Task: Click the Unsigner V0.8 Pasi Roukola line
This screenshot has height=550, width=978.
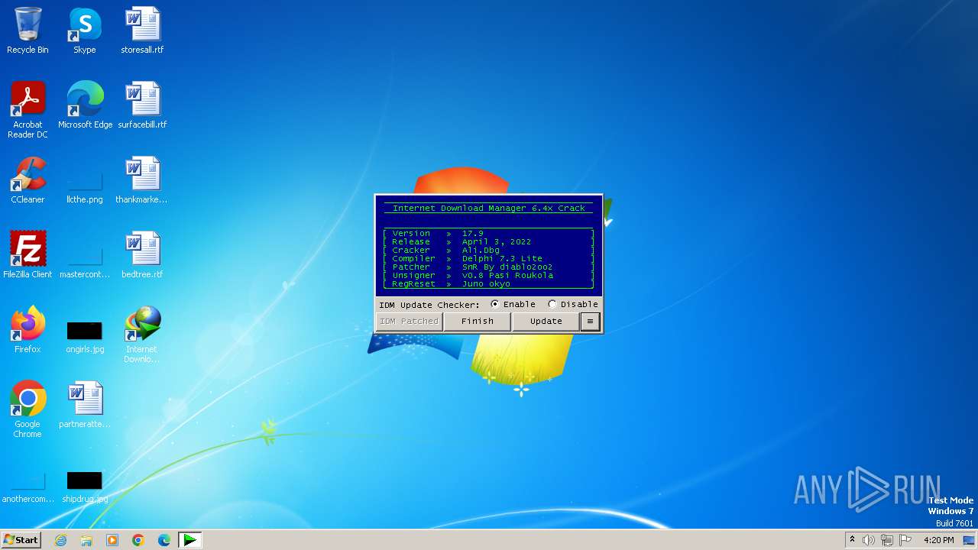Action: 489,275
